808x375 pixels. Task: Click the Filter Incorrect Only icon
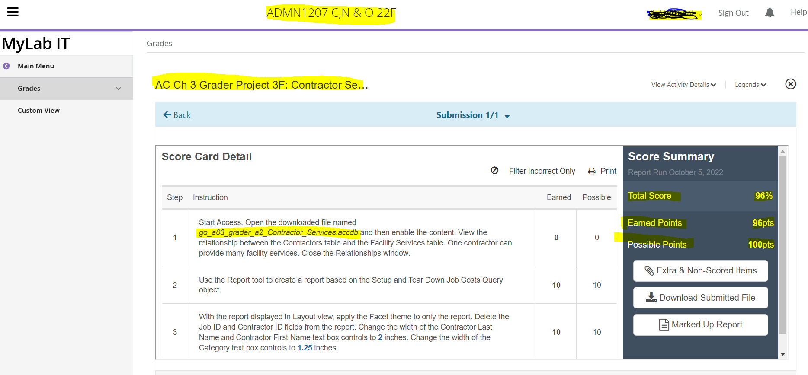[x=494, y=171]
